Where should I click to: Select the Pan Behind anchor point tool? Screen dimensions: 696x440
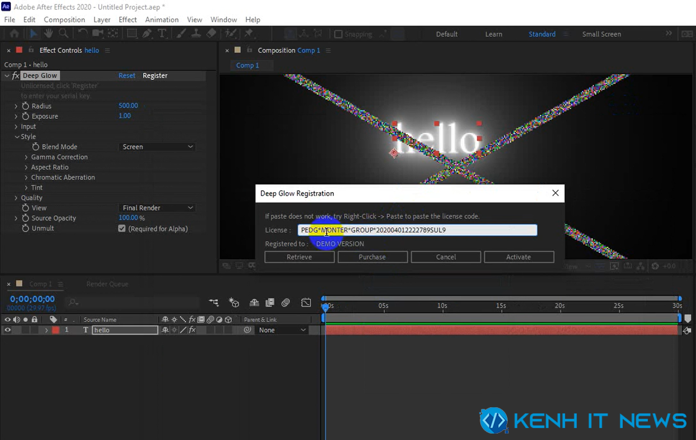(x=113, y=34)
